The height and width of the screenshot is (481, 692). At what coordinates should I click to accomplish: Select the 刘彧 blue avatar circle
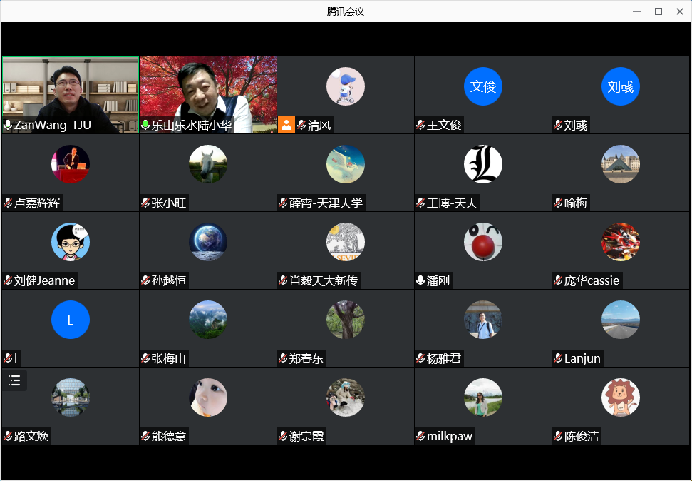[x=620, y=86]
